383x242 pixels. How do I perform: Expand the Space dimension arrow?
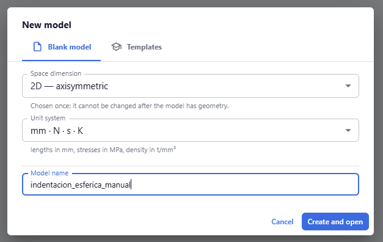coord(348,86)
